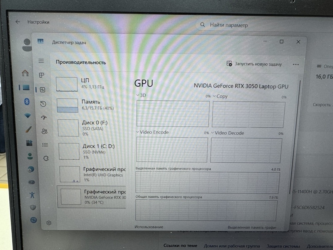Image resolution: width=333 pixels, height=250 pixels.
Task: Open Processes page icon in Task Manager
Action: pyautogui.click(x=42, y=75)
